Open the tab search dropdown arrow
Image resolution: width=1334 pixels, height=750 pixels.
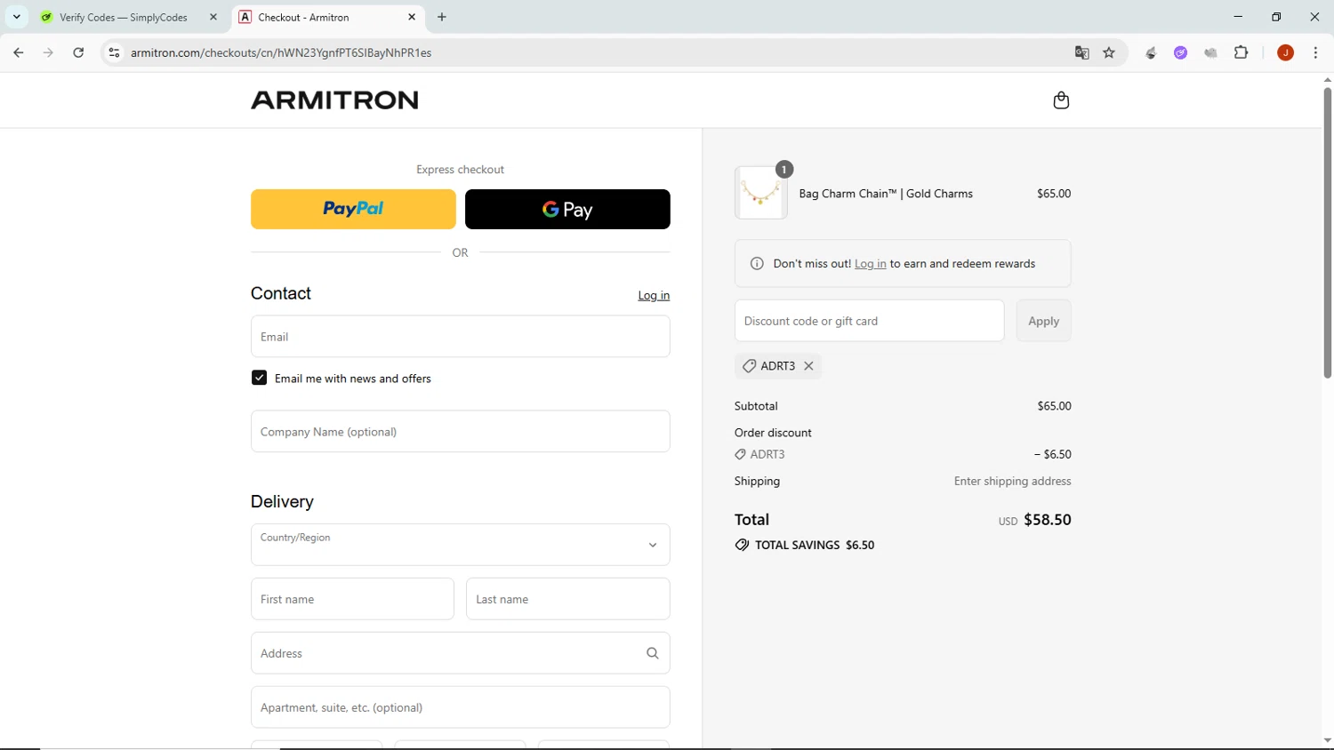coord(16,17)
